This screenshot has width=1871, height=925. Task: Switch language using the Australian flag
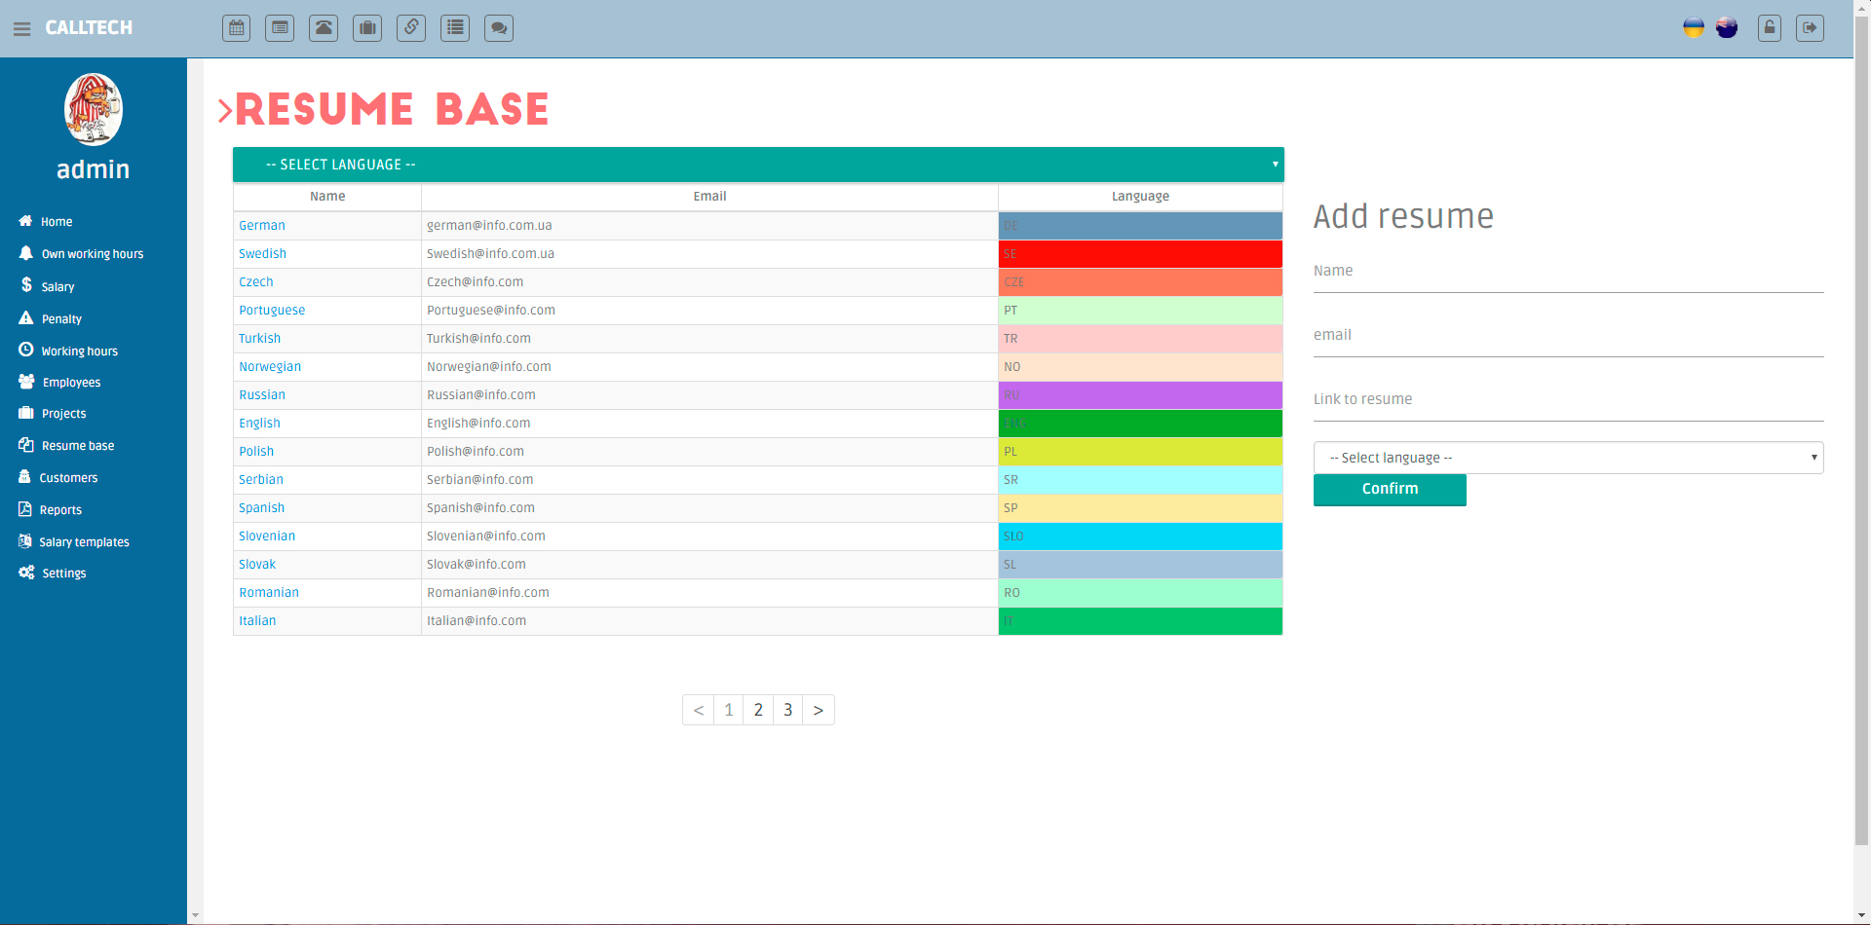click(x=1727, y=28)
